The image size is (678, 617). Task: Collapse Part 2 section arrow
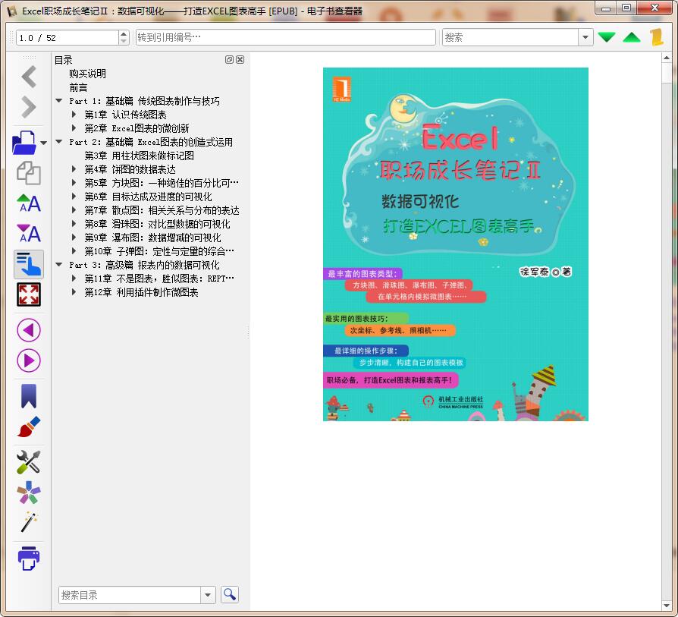click(59, 142)
